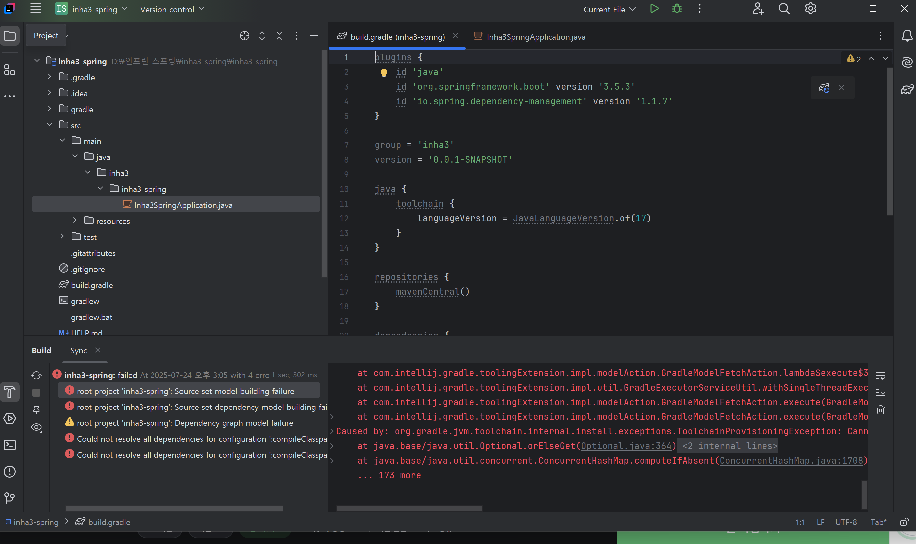Expand 'Caused by' stack trace fold
This screenshot has height=544, width=916.
point(332,431)
